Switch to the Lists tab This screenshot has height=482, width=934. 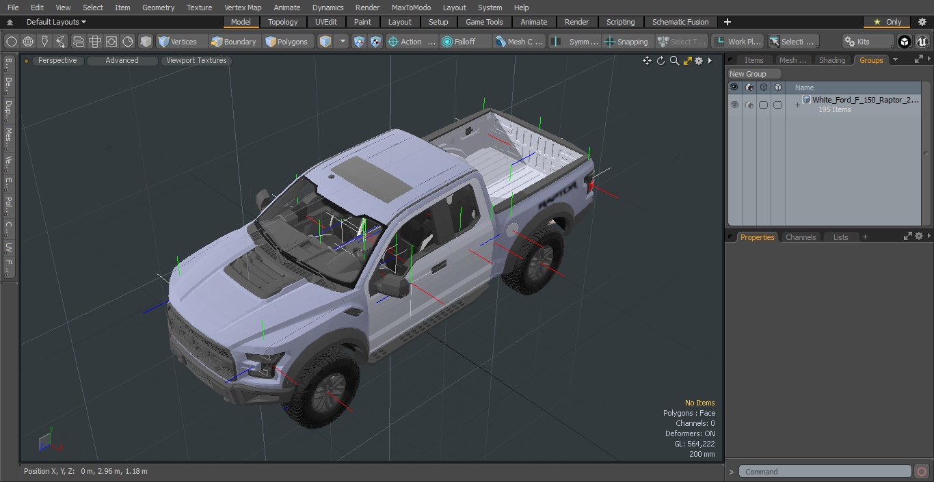click(x=840, y=237)
